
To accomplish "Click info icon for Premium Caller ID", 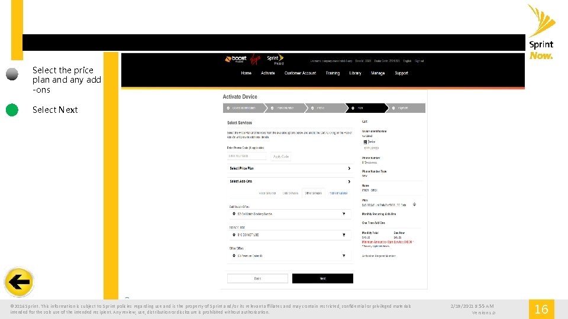I will 234,256.
